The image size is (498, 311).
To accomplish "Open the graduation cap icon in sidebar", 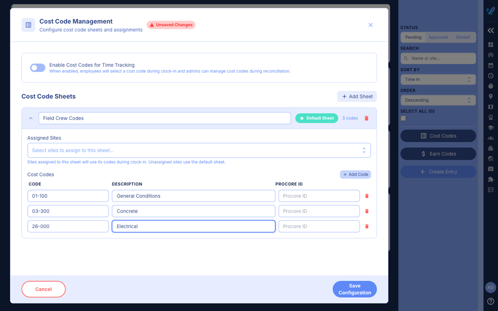I will (491, 128).
